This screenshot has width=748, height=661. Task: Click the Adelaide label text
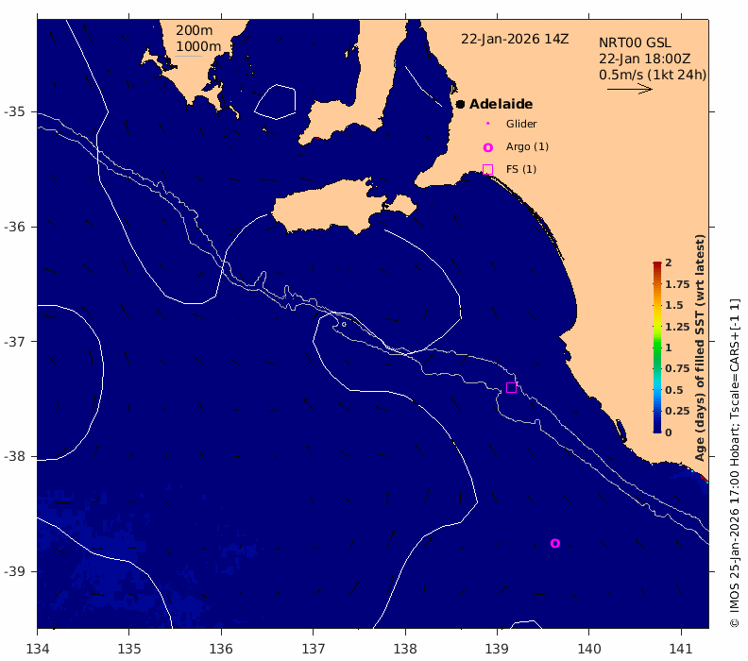point(501,104)
